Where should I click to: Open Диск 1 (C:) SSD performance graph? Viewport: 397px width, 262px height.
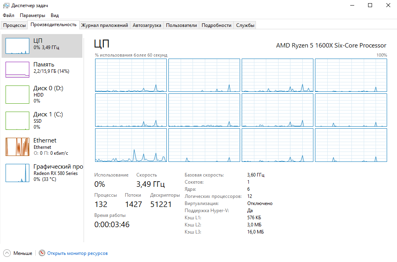(x=17, y=121)
